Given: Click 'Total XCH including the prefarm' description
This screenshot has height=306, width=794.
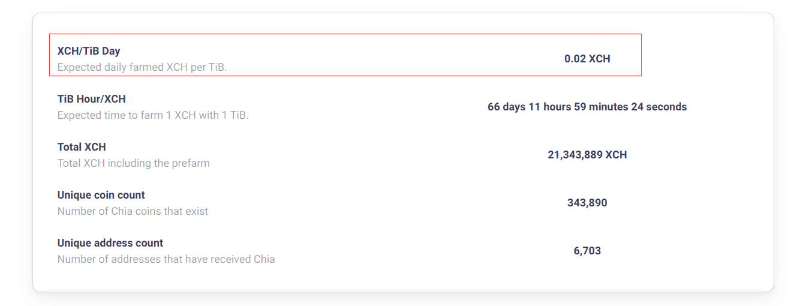Looking at the screenshot, I should pyautogui.click(x=134, y=163).
